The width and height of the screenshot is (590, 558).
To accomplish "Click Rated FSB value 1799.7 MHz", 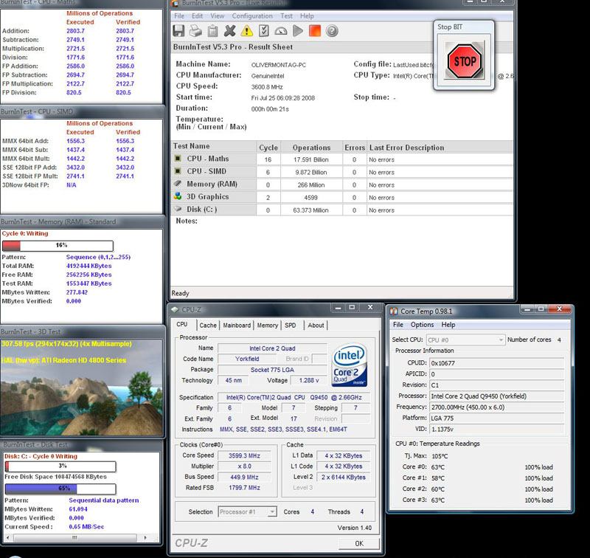I will pyautogui.click(x=244, y=488).
